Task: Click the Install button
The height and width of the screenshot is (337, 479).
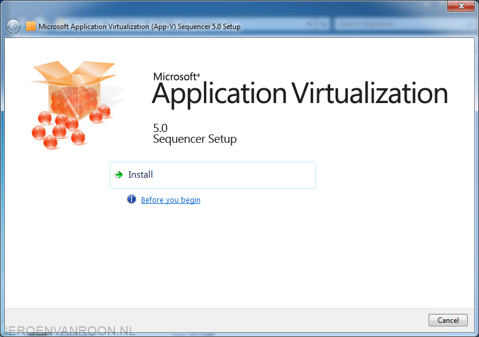Action: tap(213, 175)
